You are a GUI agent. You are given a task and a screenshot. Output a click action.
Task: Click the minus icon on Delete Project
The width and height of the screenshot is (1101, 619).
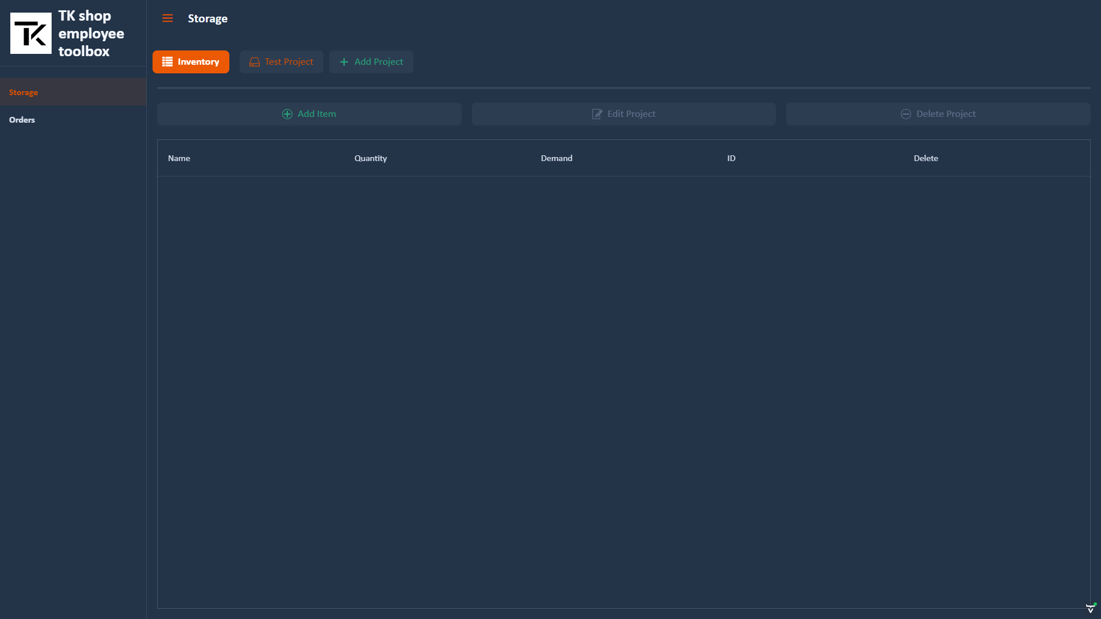tap(905, 114)
